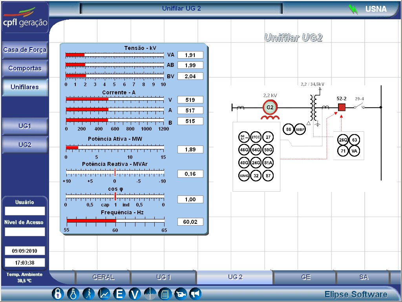Viewport: 402px width, 302px height.
Task: Click the 29-4 disconnect switch symbol
Action: pyautogui.click(x=360, y=106)
